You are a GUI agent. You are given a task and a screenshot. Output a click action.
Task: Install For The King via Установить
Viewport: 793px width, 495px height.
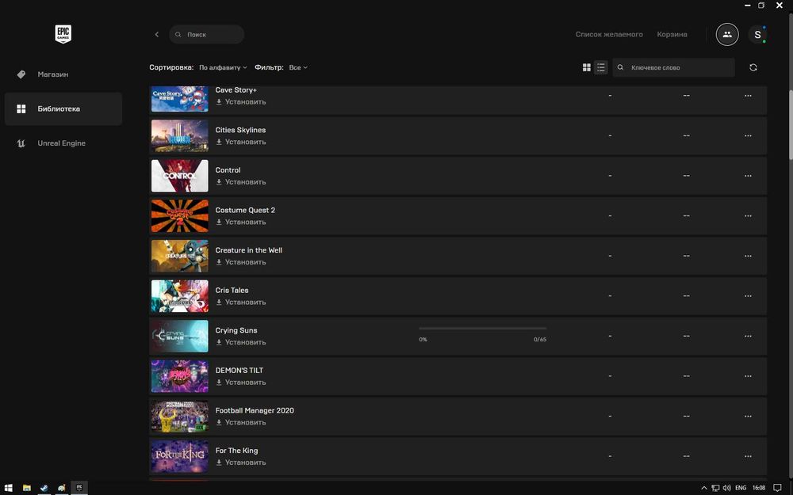coord(241,463)
